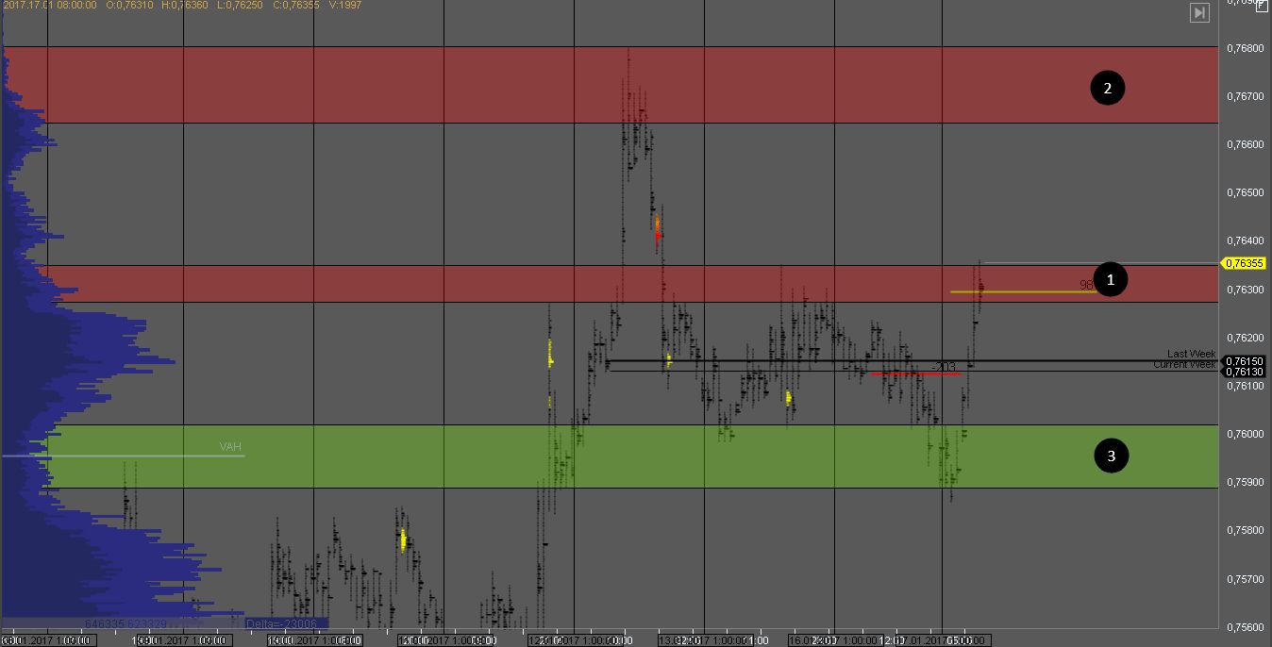Click the OHLC data readout at top left

(181, 6)
